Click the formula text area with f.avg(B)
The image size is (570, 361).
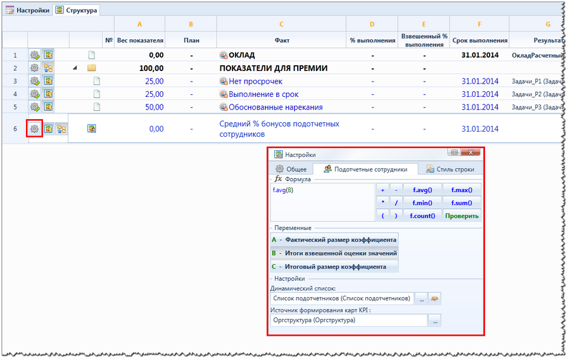pos(323,203)
